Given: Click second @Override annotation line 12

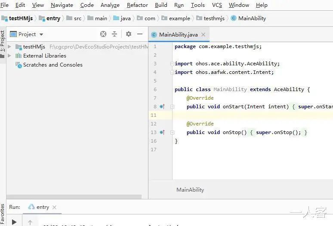Looking at the screenshot, I should tap(200, 124).
